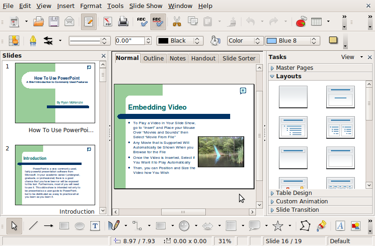Image resolution: width=375 pixels, height=246 pixels.
Task: Select the Connector tool
Action: (137, 226)
